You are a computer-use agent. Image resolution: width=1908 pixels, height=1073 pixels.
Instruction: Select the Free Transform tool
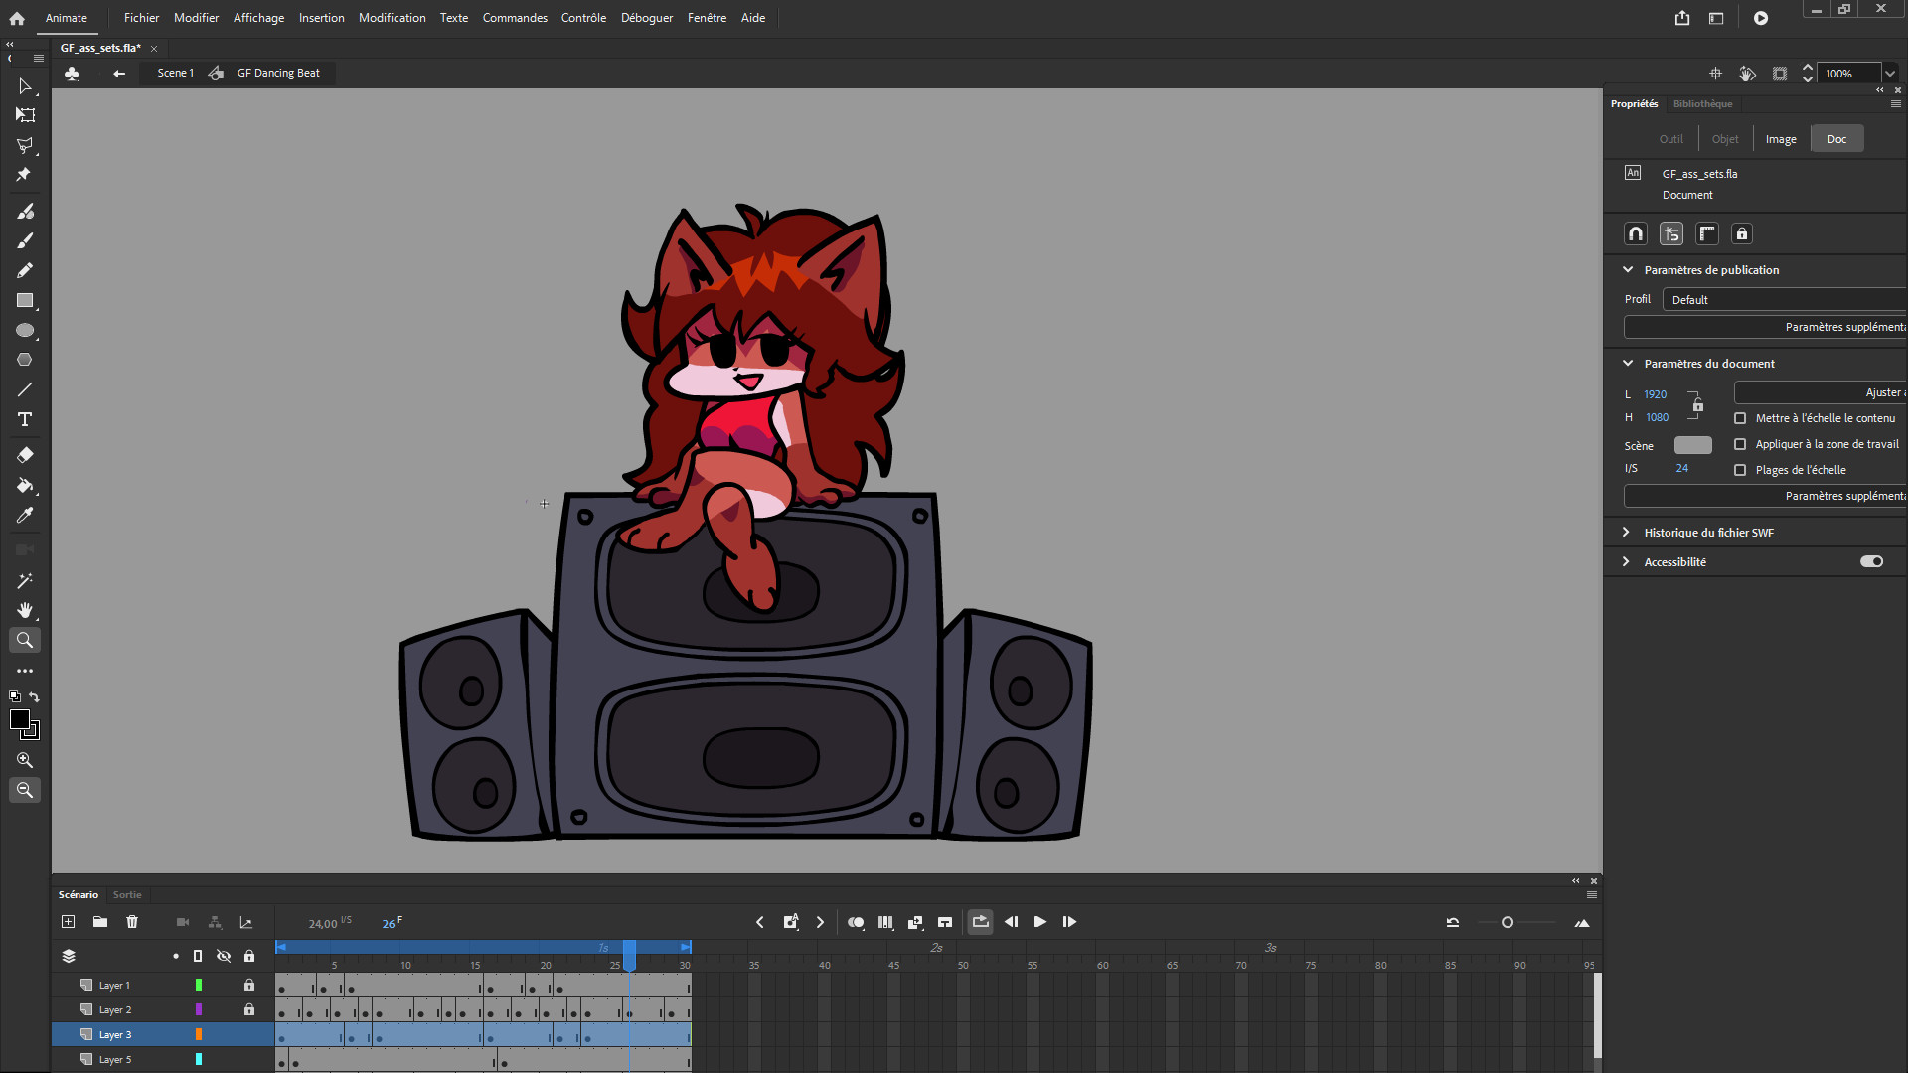[25, 115]
